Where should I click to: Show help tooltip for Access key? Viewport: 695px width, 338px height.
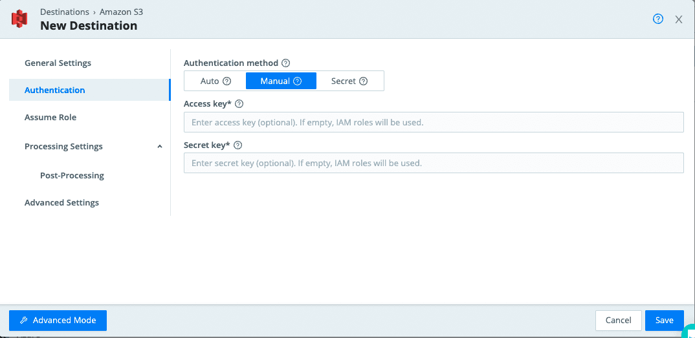(x=239, y=104)
